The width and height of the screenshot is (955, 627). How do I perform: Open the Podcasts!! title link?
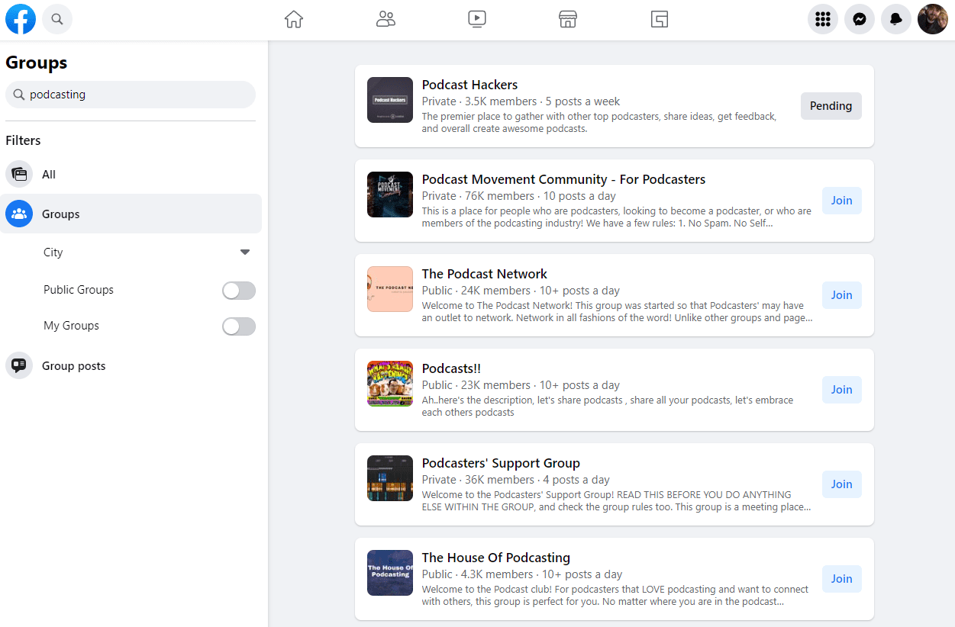click(x=451, y=368)
